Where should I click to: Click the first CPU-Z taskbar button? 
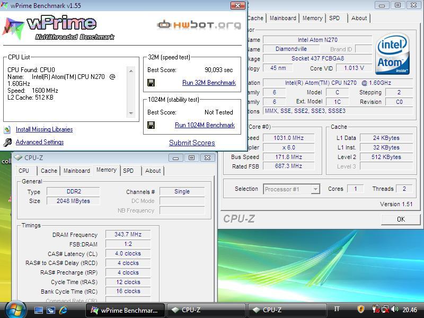pos(206,310)
